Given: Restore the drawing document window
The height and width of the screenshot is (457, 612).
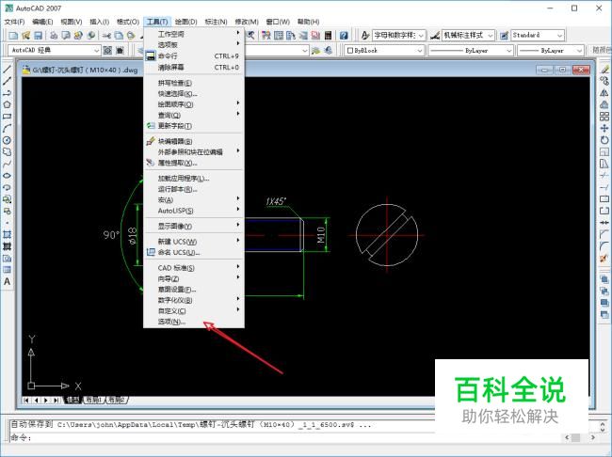Looking at the screenshot, I should pos(562,70).
